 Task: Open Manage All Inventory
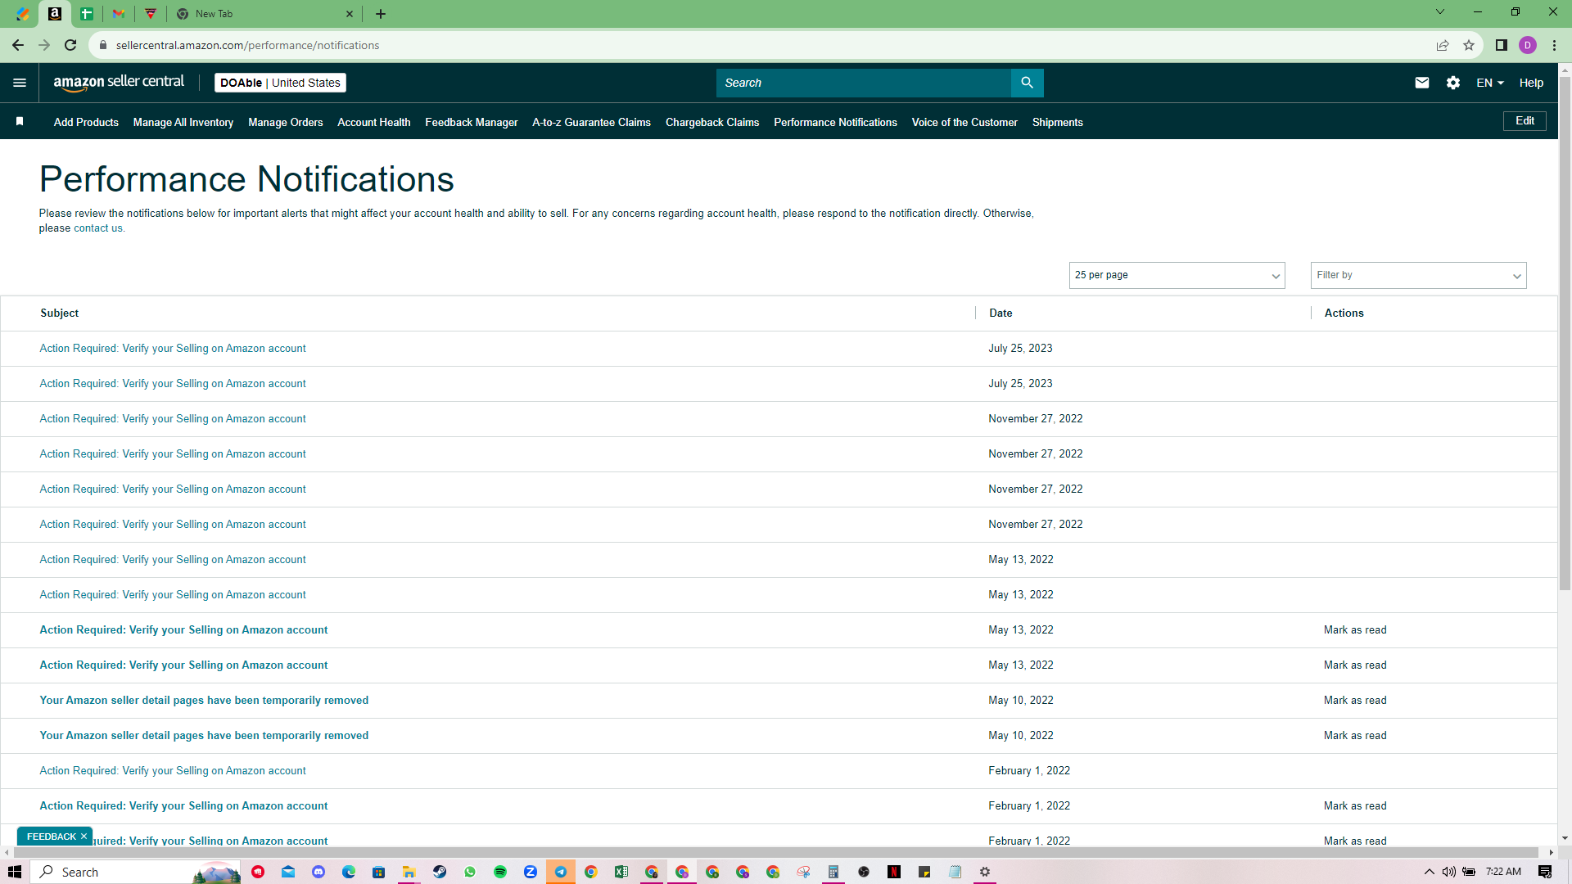pyautogui.click(x=183, y=122)
